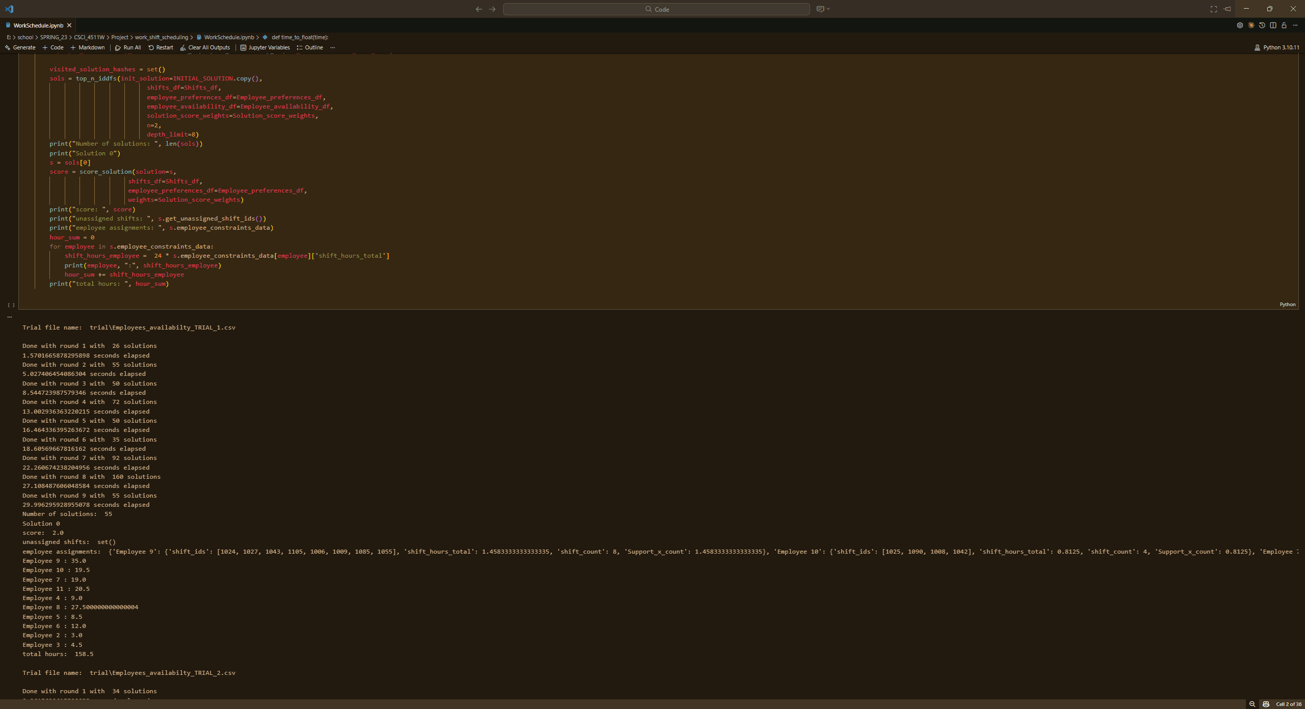Toggle full screen mode icon
This screenshot has height=709, width=1305.
[x=1214, y=9]
